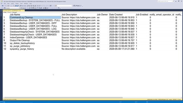Click date 2020-05-08 17:31:21.060 cell
This screenshot has height=103, width=183.
(122, 49)
